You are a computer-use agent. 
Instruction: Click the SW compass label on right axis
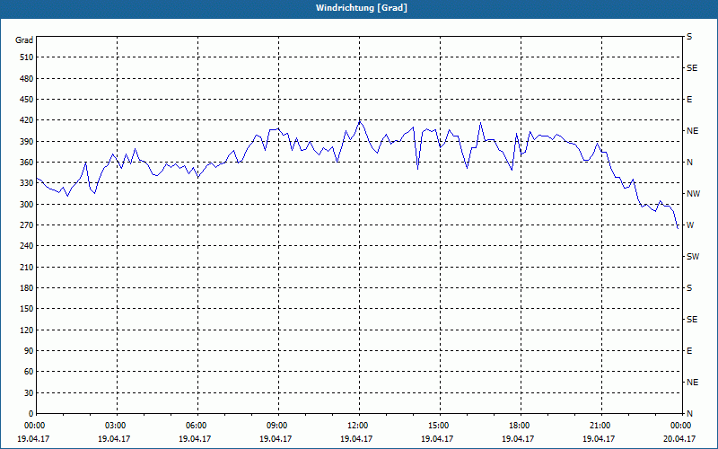(693, 257)
